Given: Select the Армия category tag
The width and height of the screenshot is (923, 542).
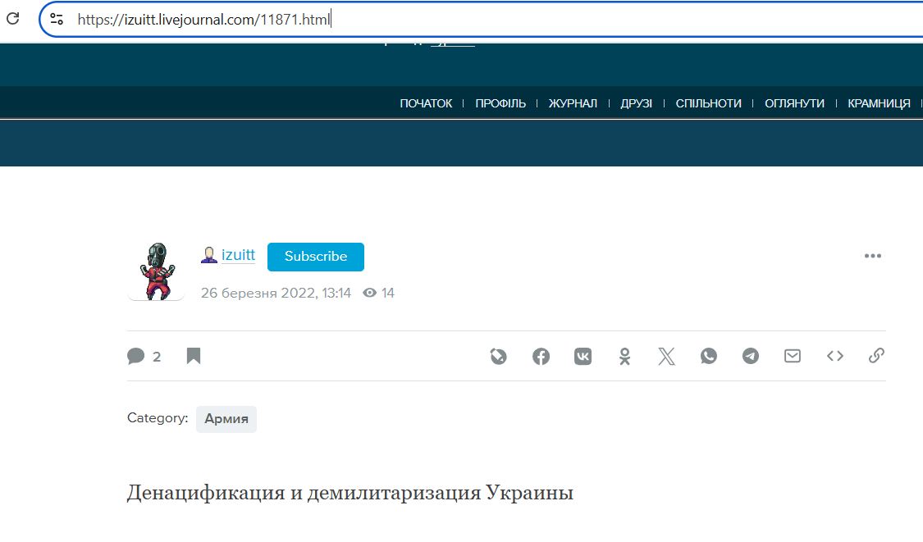Looking at the screenshot, I should coord(226,419).
